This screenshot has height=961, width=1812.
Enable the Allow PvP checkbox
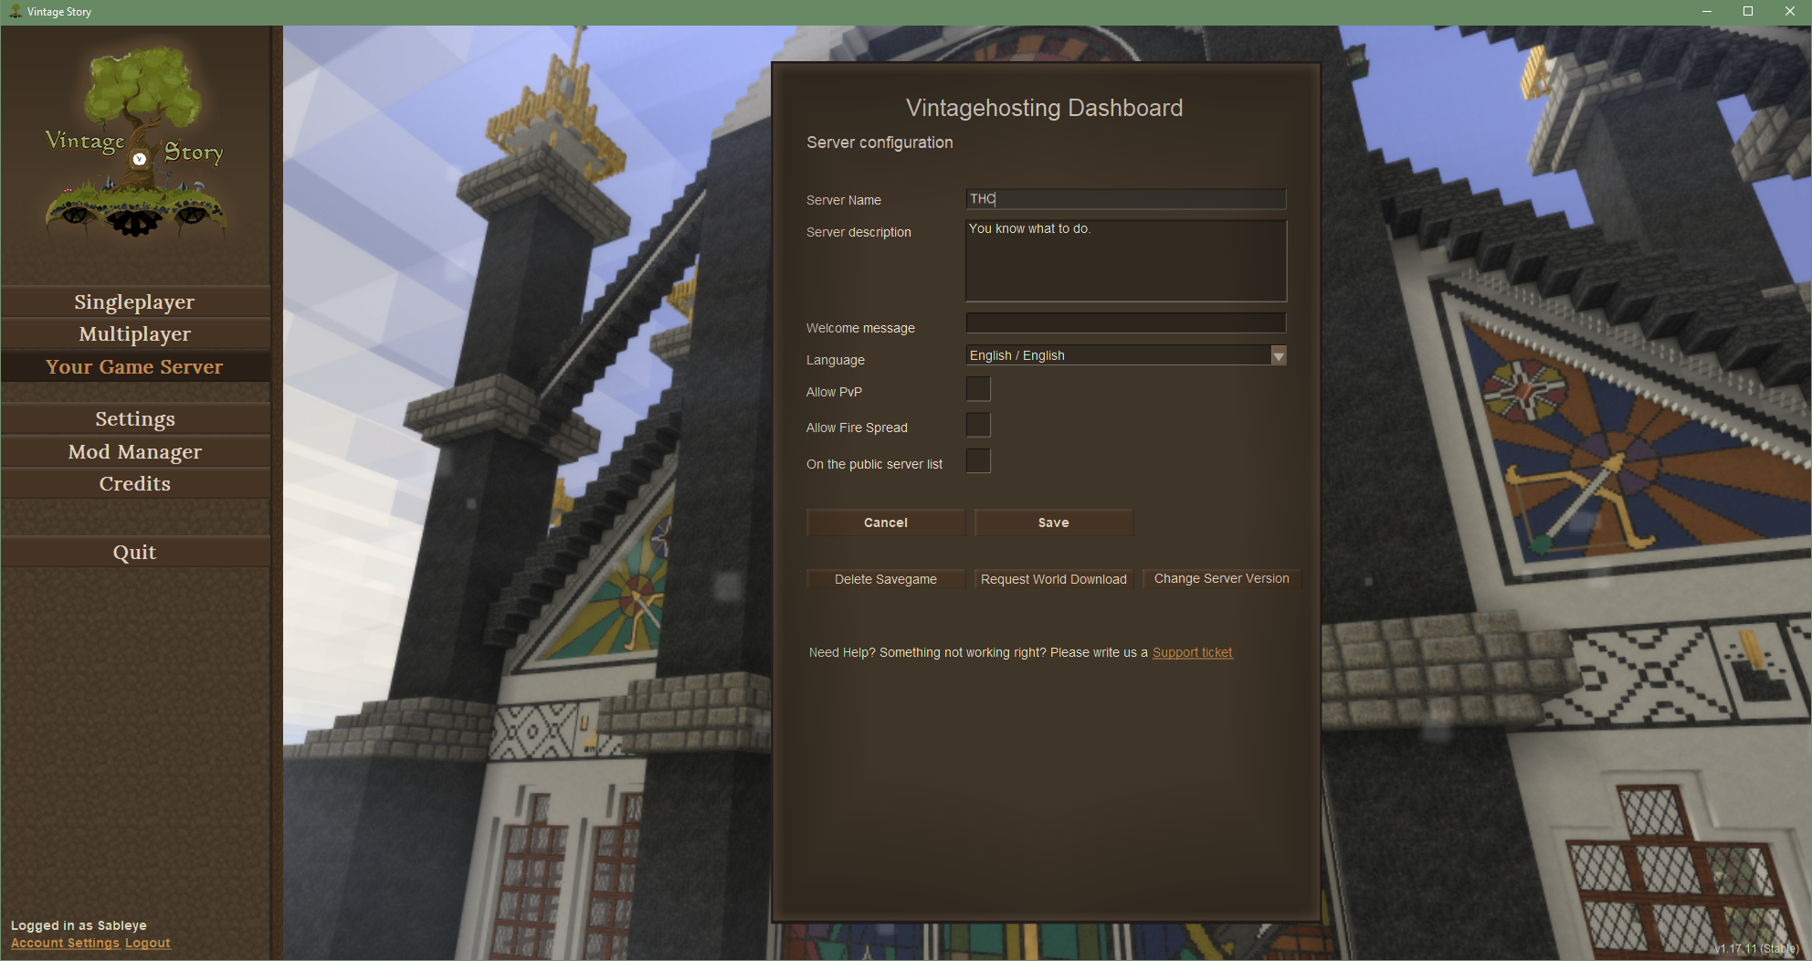point(978,389)
